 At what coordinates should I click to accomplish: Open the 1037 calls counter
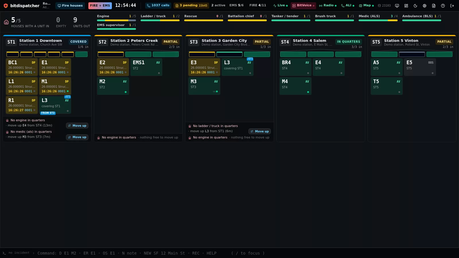tap(158, 5)
